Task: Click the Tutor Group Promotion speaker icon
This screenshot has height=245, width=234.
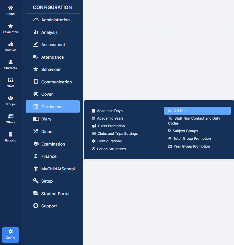Action: point(170,138)
